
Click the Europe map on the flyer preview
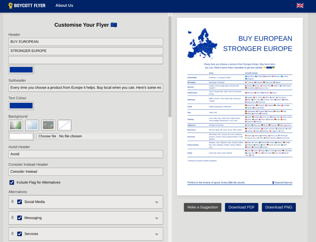202,43
